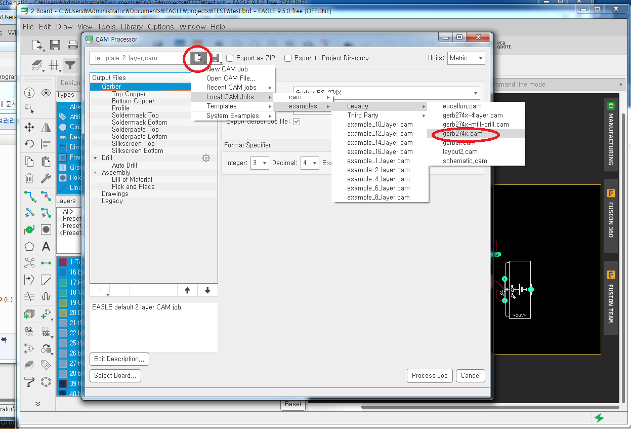The width and height of the screenshot is (631, 429).
Task: Select the Align tool
Action: [46, 144]
